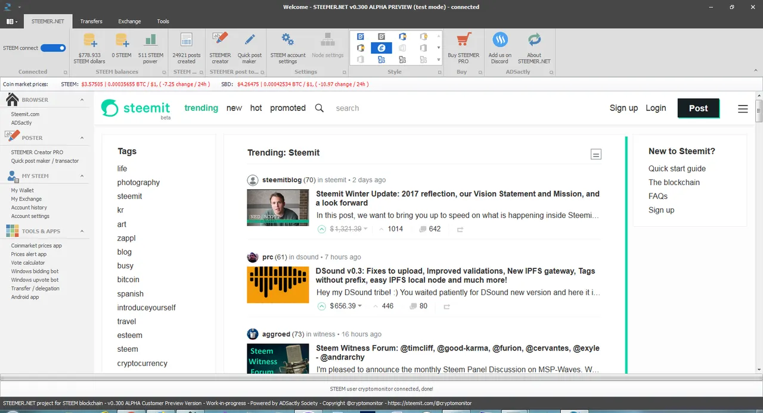Click the black Post button

pos(698,108)
